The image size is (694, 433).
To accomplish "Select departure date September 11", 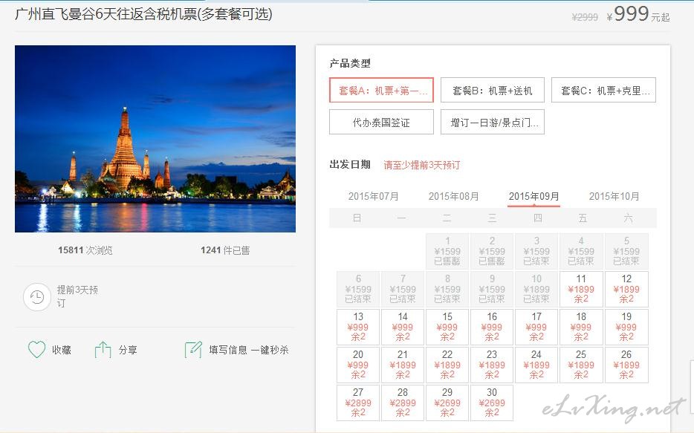I will [581, 289].
